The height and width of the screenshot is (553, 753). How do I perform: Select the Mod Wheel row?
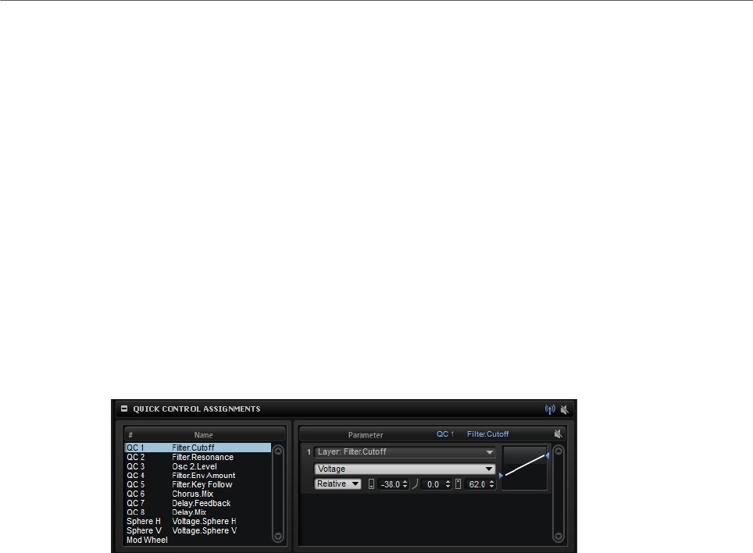(x=198, y=540)
